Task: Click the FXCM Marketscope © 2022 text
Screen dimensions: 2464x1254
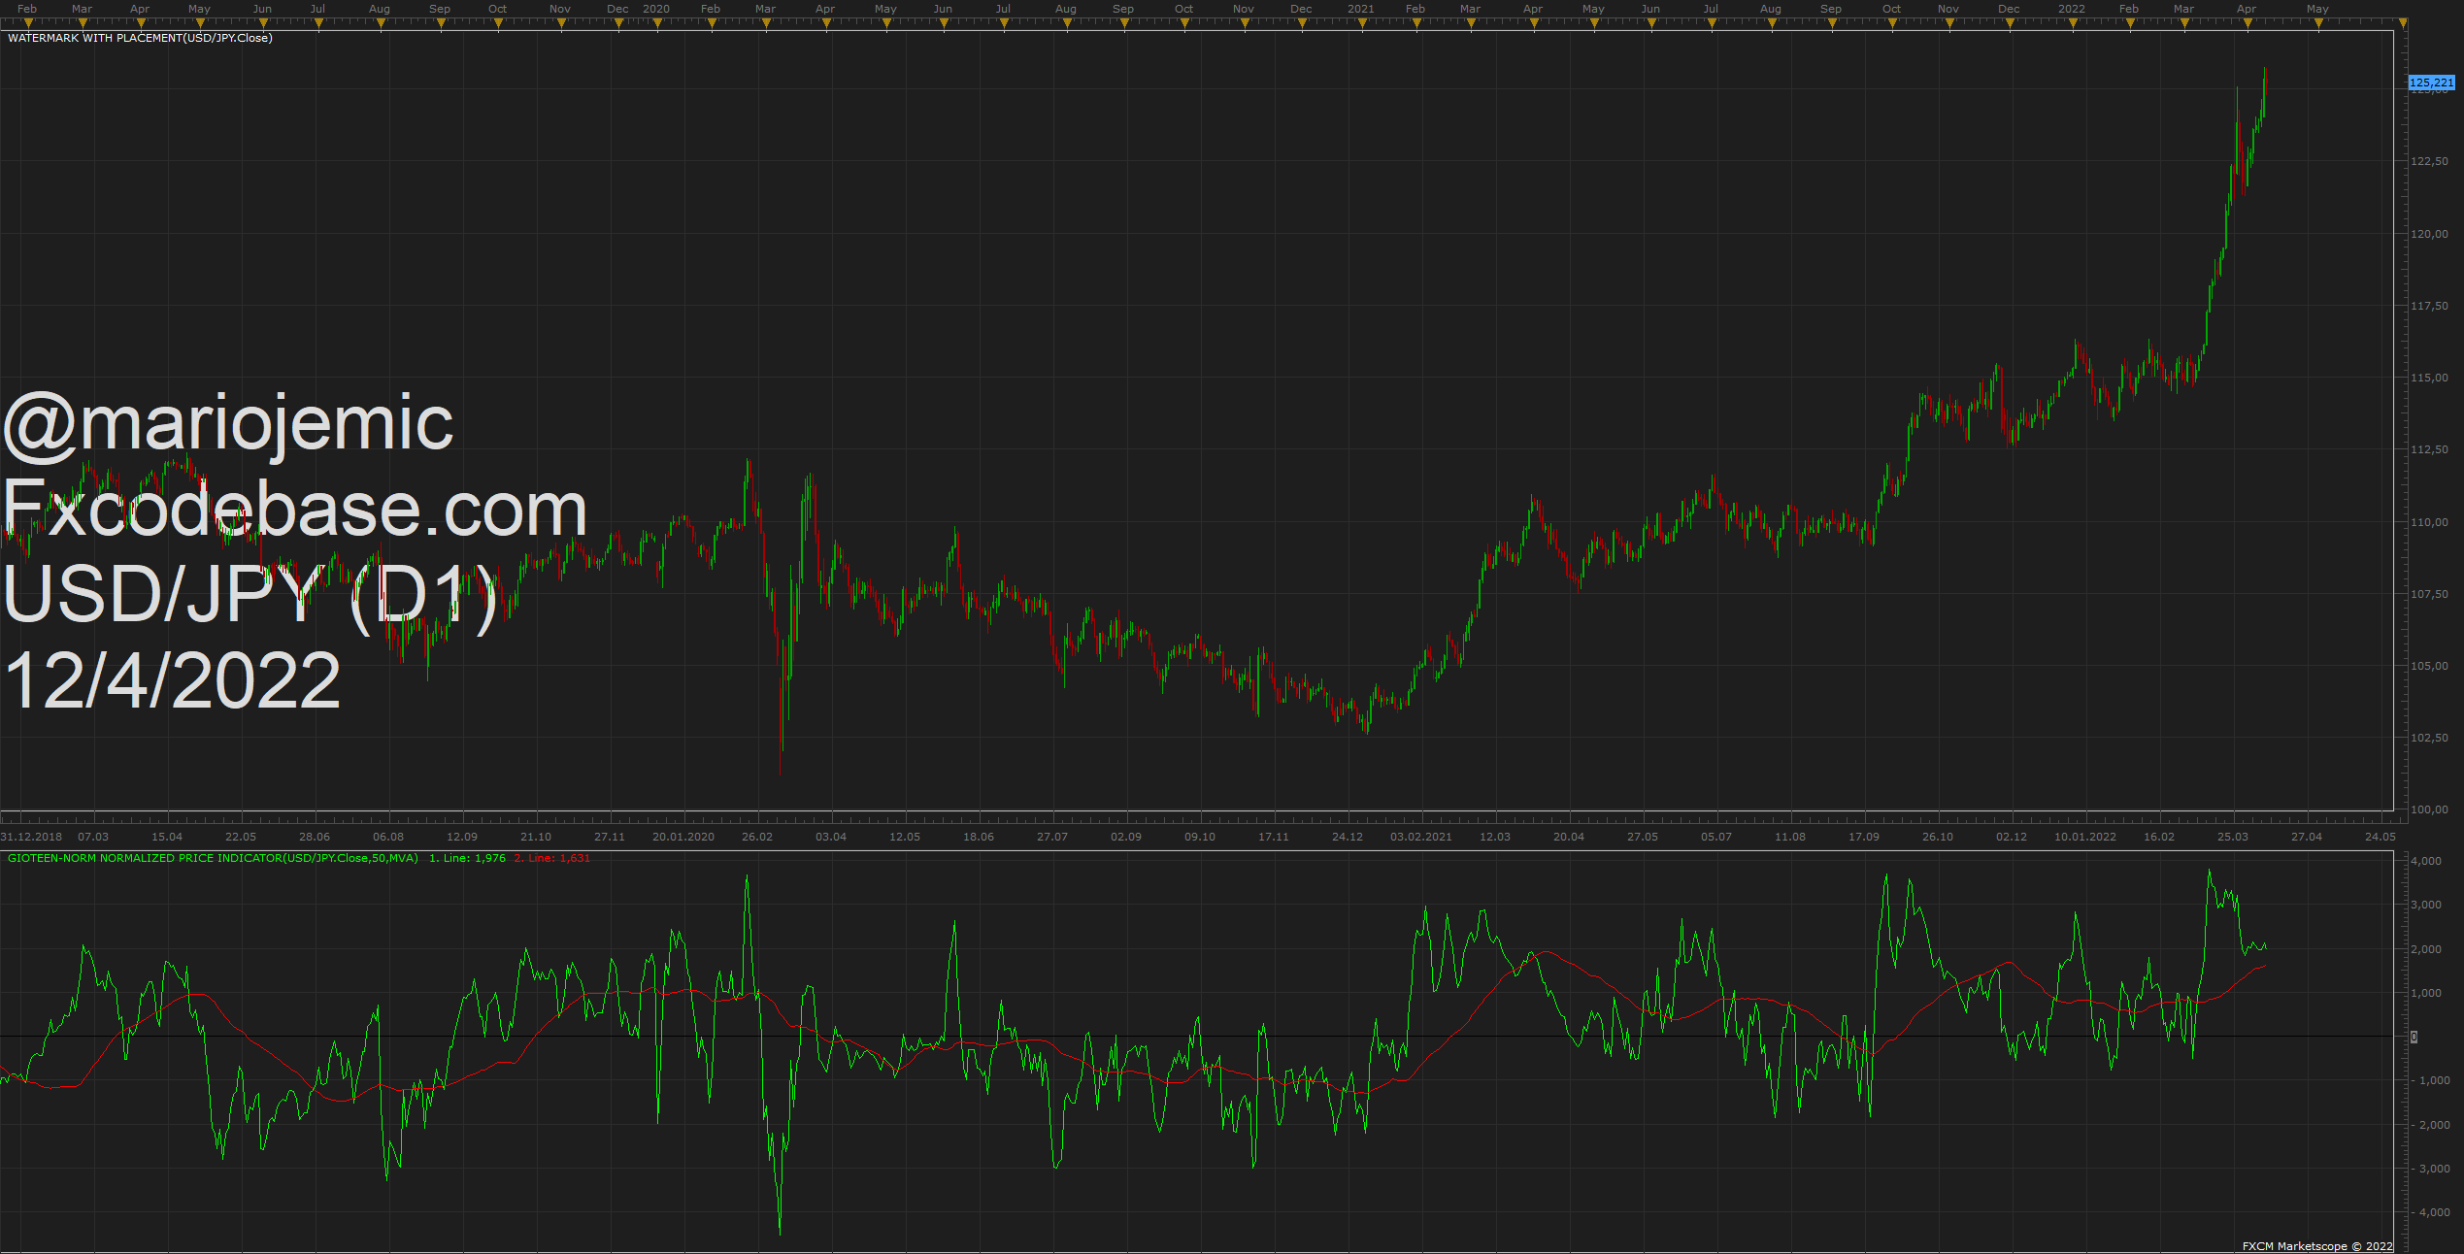Action: pos(2317,1246)
